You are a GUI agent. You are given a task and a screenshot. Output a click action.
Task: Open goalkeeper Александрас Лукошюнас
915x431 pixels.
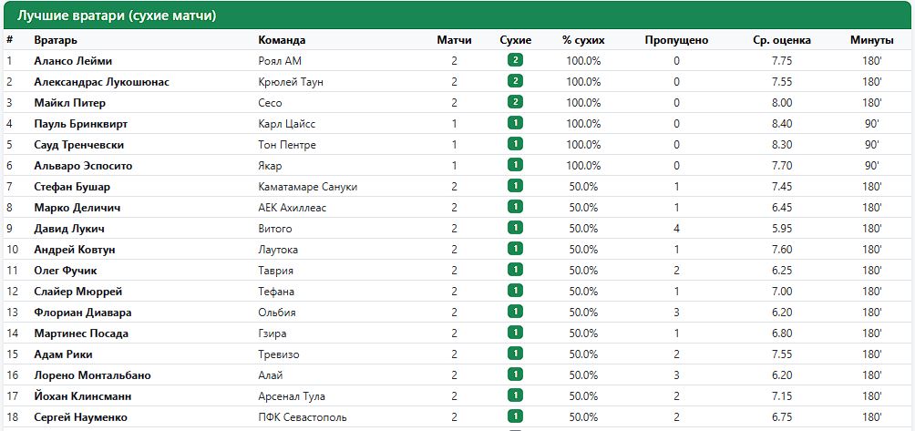point(101,82)
